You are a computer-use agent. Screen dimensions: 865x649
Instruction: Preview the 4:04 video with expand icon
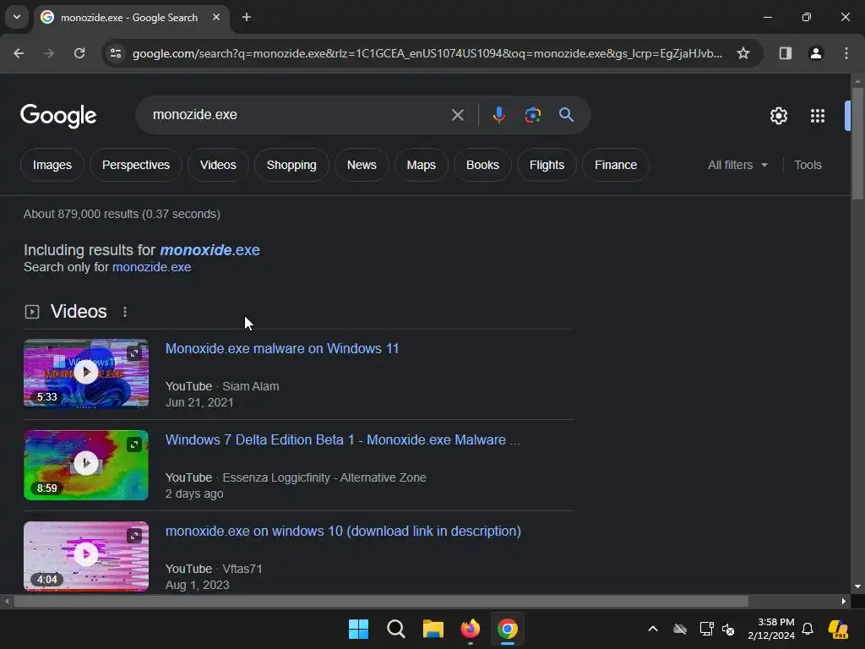pos(134,535)
